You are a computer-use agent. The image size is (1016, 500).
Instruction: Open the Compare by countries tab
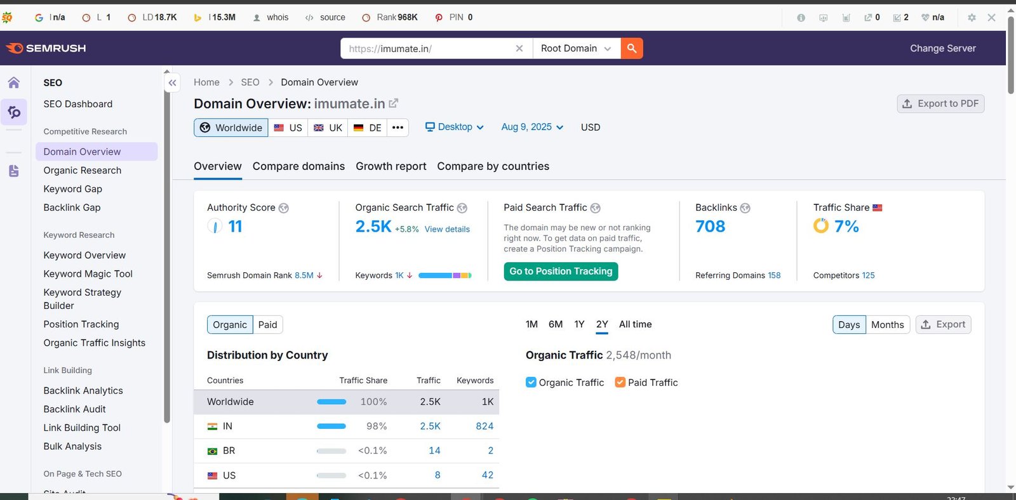pyautogui.click(x=493, y=166)
